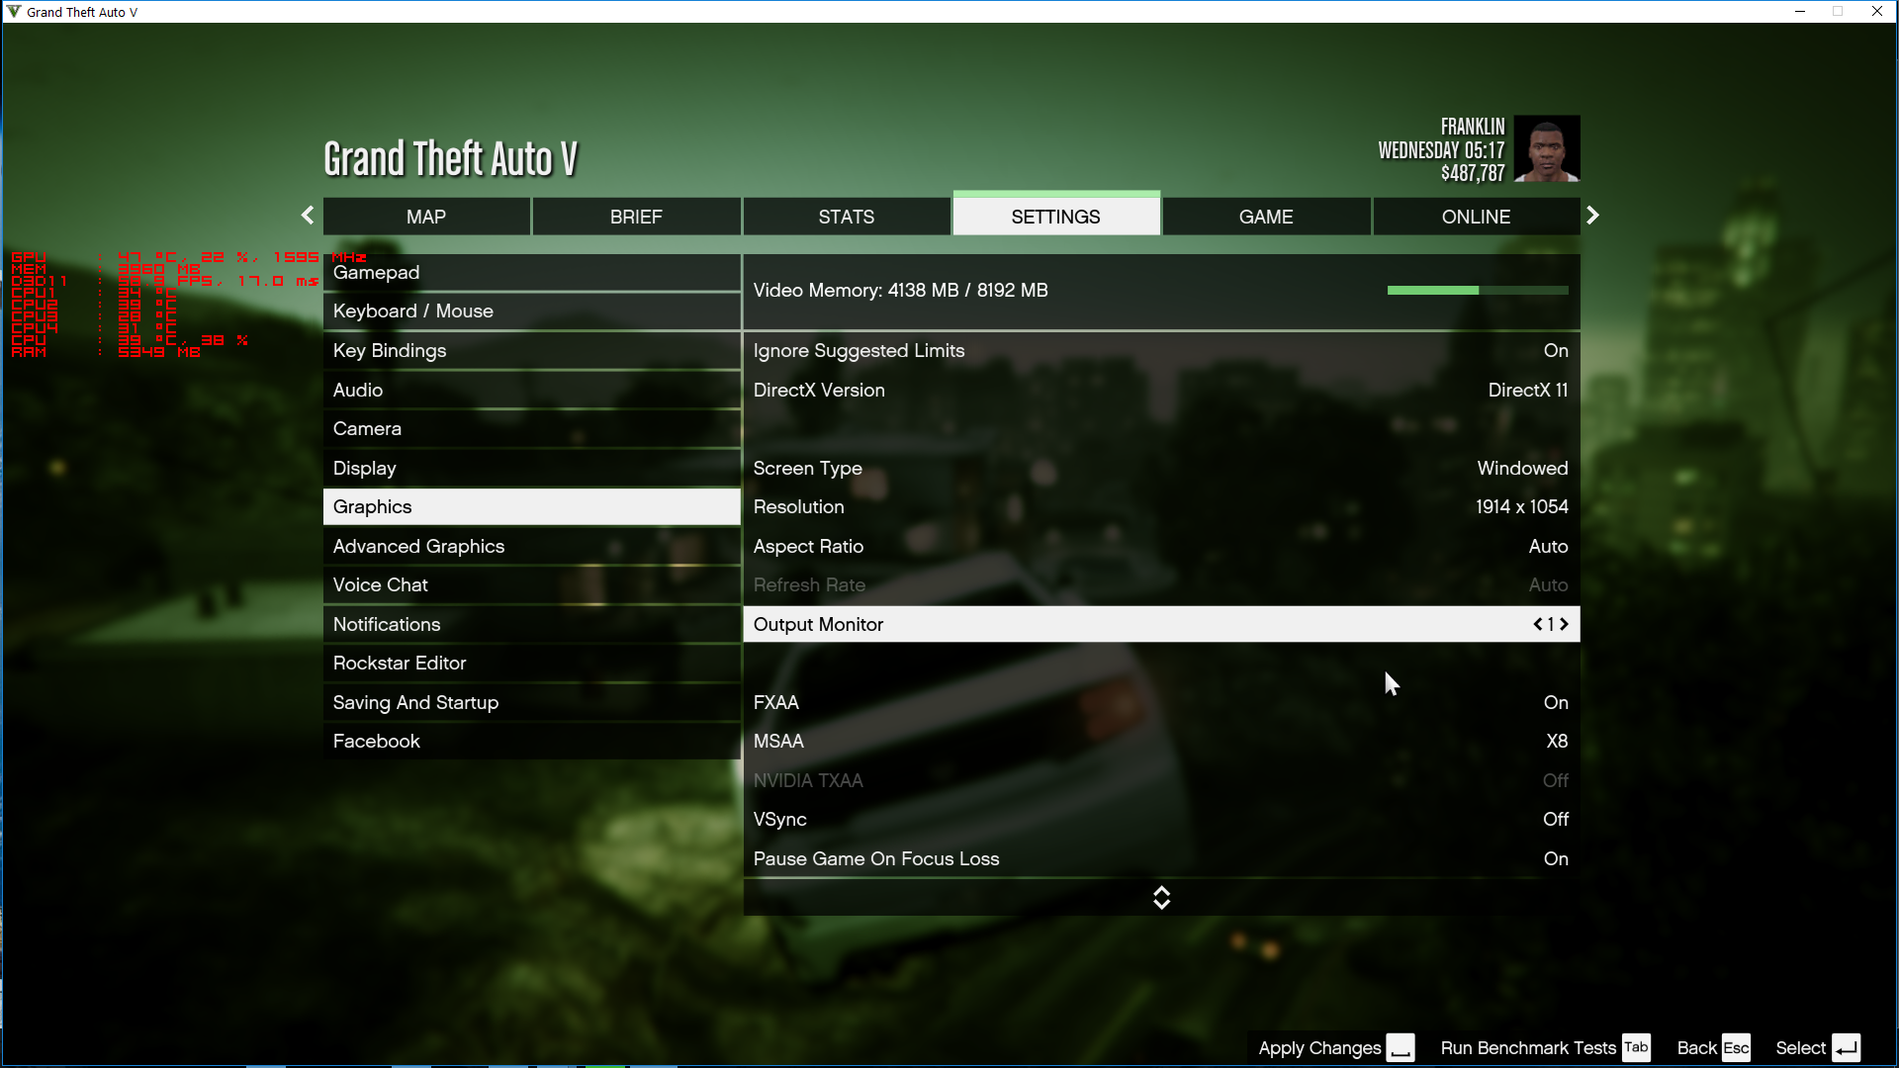Change the MSAA level option

tap(1161, 742)
